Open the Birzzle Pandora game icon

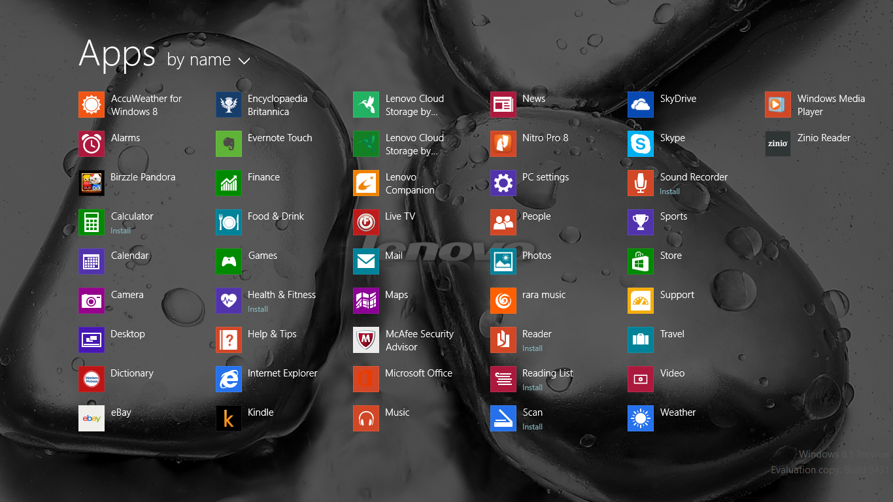[x=92, y=183]
